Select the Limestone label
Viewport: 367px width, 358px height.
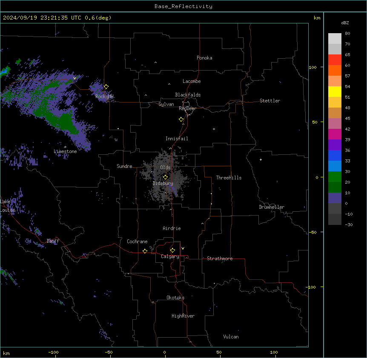click(65, 151)
